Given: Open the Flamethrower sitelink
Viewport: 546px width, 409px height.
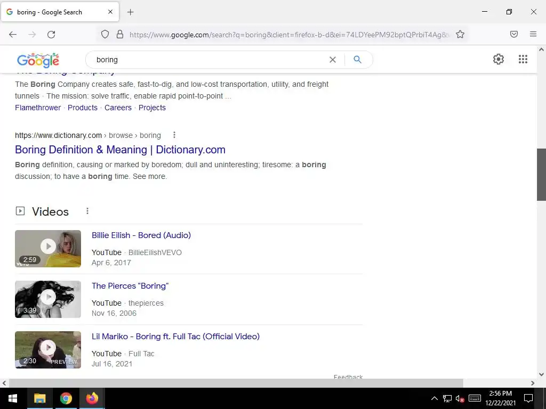Looking at the screenshot, I should (x=38, y=108).
